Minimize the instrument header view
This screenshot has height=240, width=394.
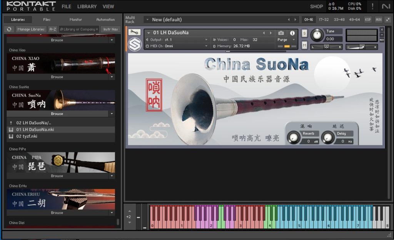(382, 35)
